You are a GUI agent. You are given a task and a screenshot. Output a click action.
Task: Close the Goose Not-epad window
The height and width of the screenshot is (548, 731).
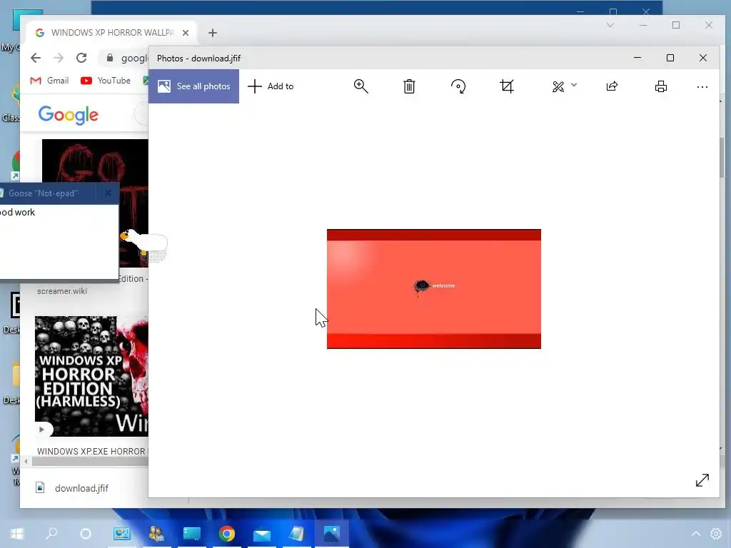click(x=109, y=193)
